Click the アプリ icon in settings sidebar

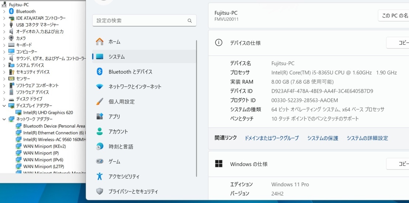pos(99,116)
